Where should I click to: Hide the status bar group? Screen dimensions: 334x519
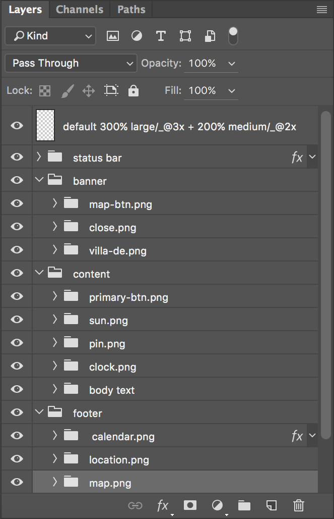point(16,157)
